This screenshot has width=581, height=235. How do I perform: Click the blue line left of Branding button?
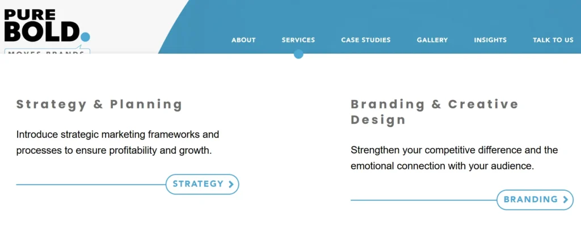click(423, 200)
